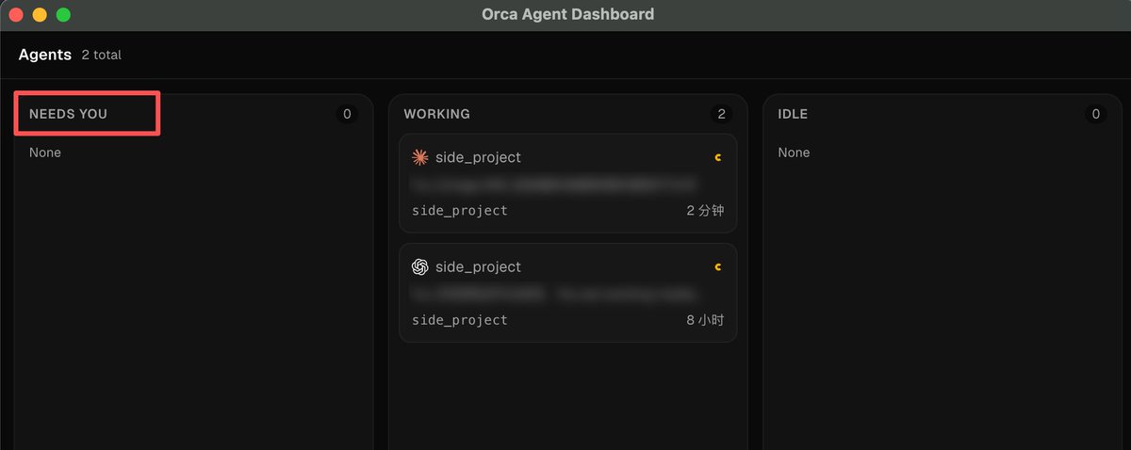Click the IDLE column count badge

coord(1096,114)
